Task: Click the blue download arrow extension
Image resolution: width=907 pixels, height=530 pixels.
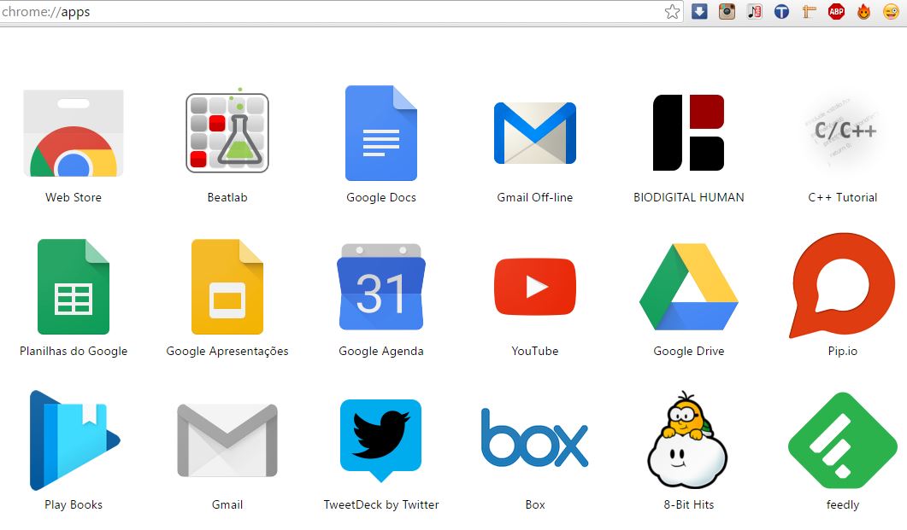Action: point(699,12)
